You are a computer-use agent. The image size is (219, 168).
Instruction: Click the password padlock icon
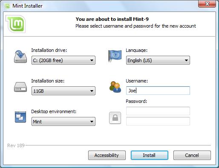click(x=115, y=118)
